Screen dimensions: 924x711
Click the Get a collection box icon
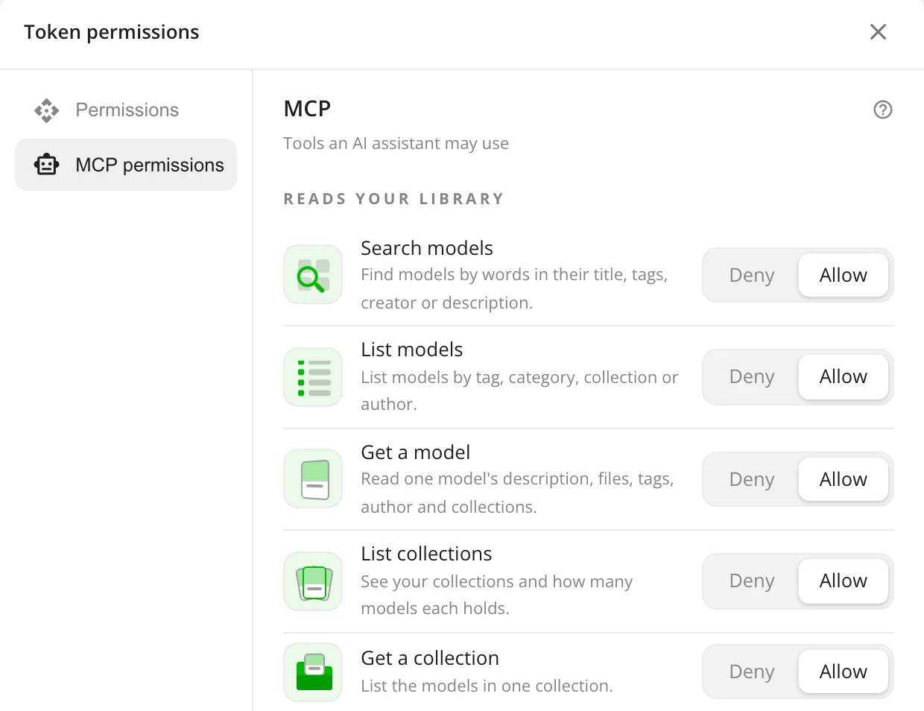click(x=313, y=672)
